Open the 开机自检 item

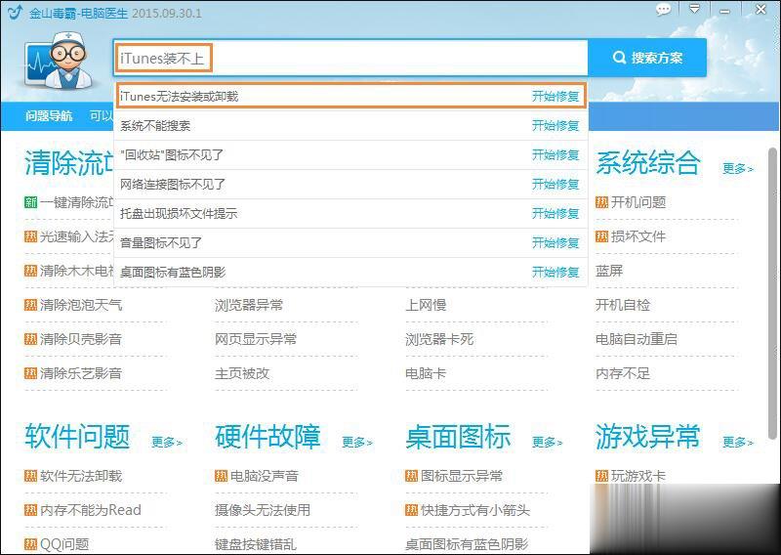pos(623,305)
